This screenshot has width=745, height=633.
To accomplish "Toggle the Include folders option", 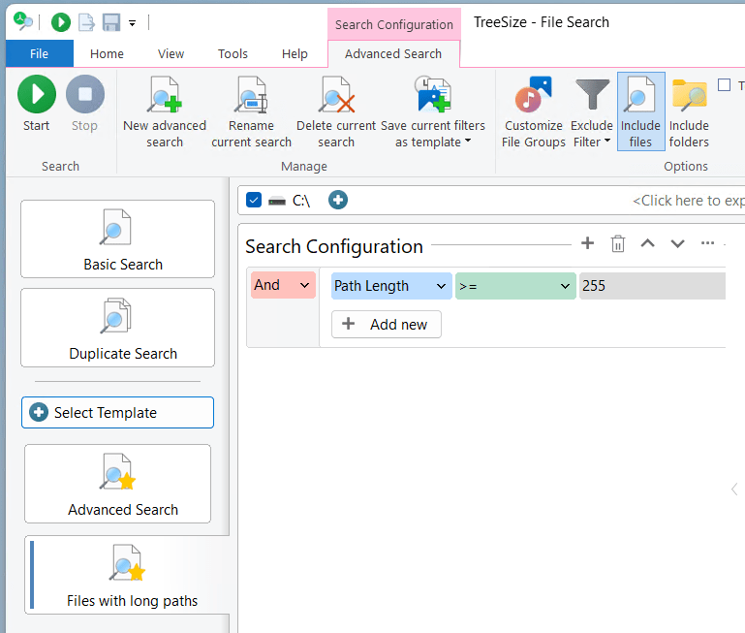I will coord(689,111).
